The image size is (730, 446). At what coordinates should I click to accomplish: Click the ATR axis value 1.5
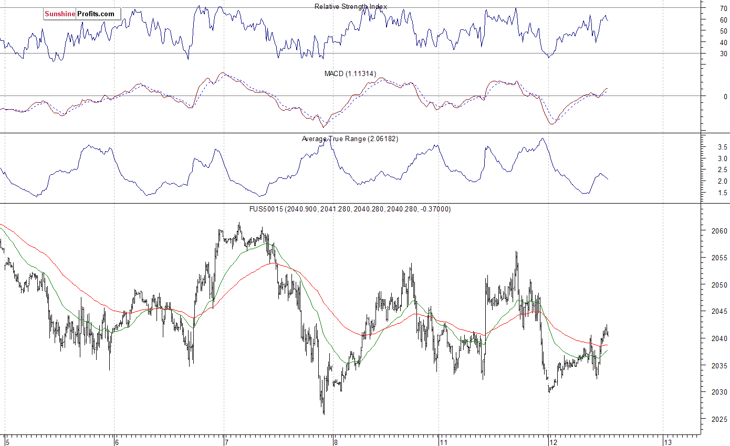click(723, 193)
